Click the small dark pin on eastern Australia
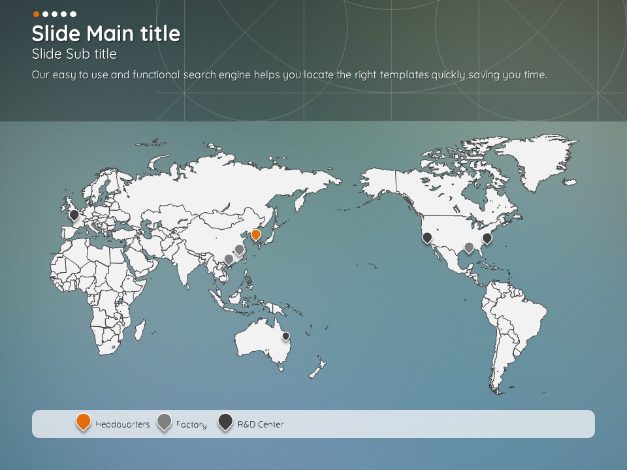 285,336
